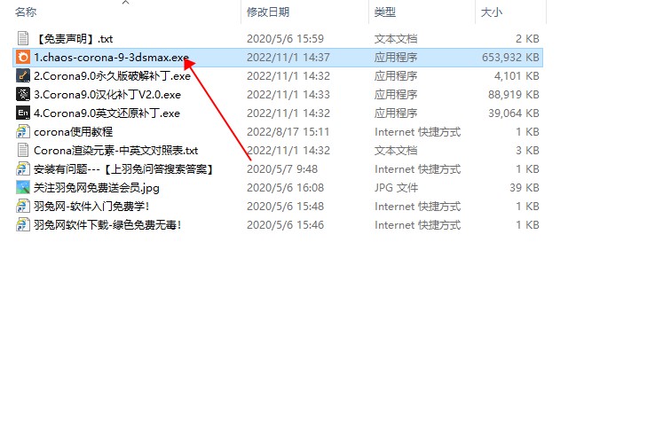The image size is (655, 422).
Task: Click the type cell of corona使用教程
Action: (x=418, y=132)
